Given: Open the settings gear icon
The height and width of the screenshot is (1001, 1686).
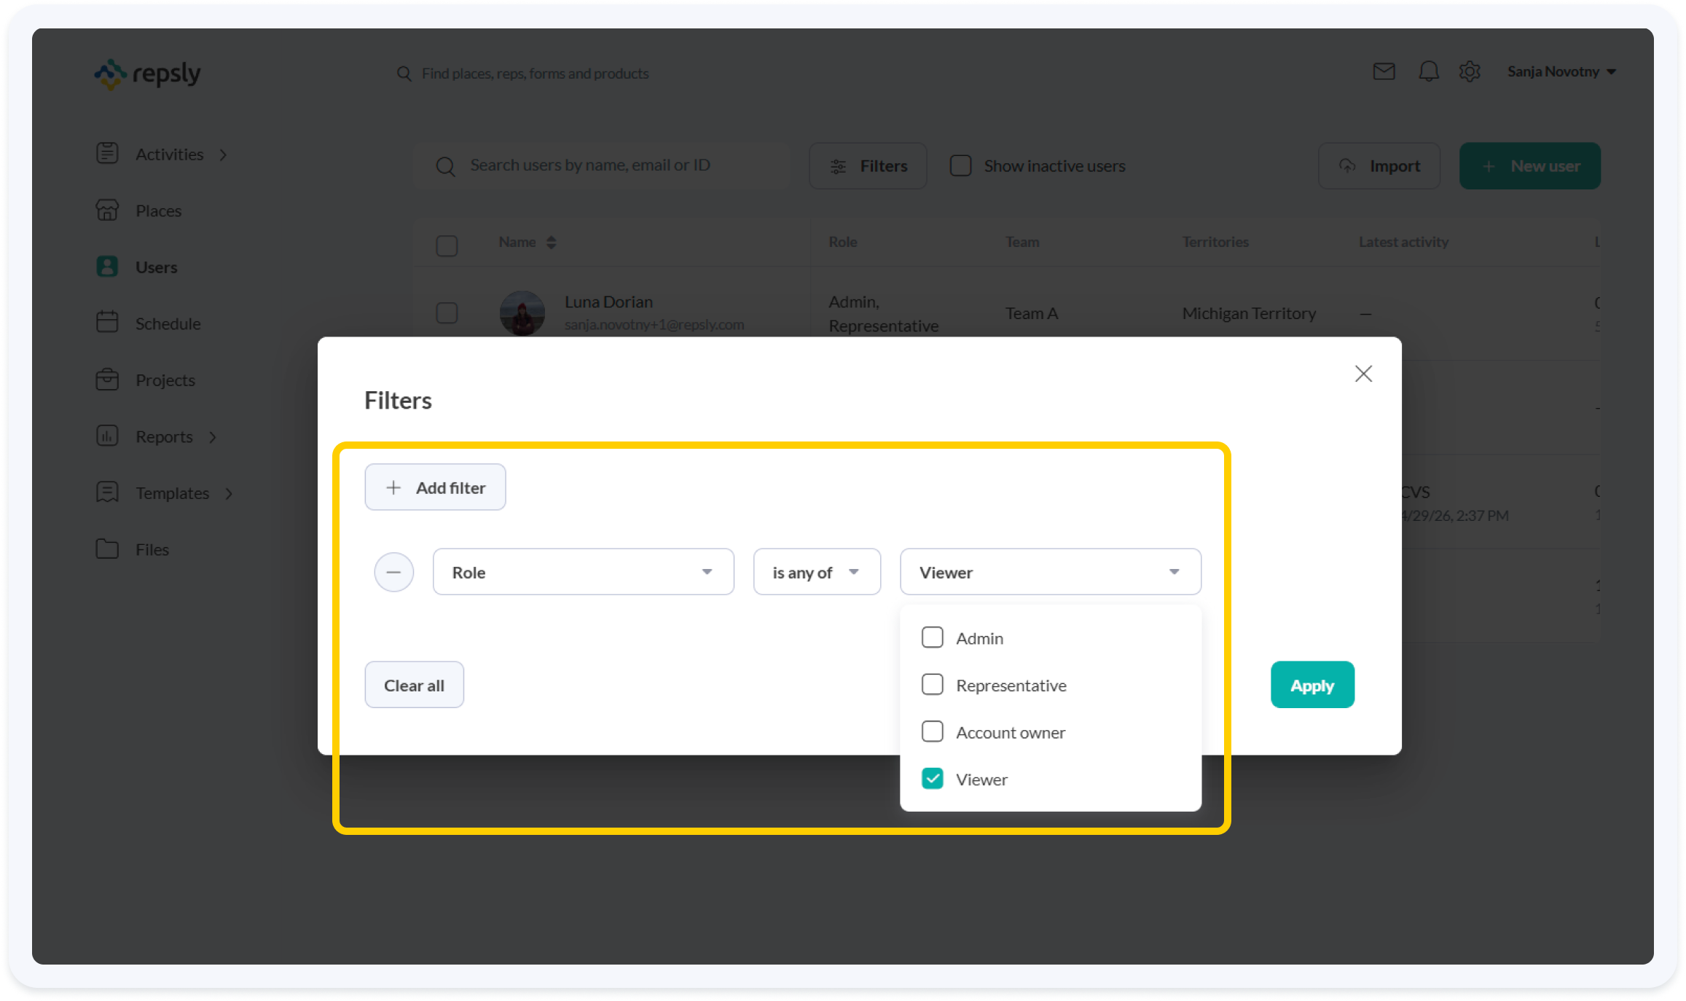Looking at the screenshot, I should [1470, 71].
